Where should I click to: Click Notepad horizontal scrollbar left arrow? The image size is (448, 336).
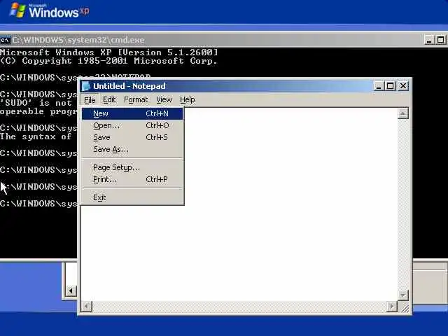(86, 307)
